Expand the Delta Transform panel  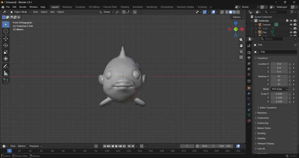pos(268,108)
